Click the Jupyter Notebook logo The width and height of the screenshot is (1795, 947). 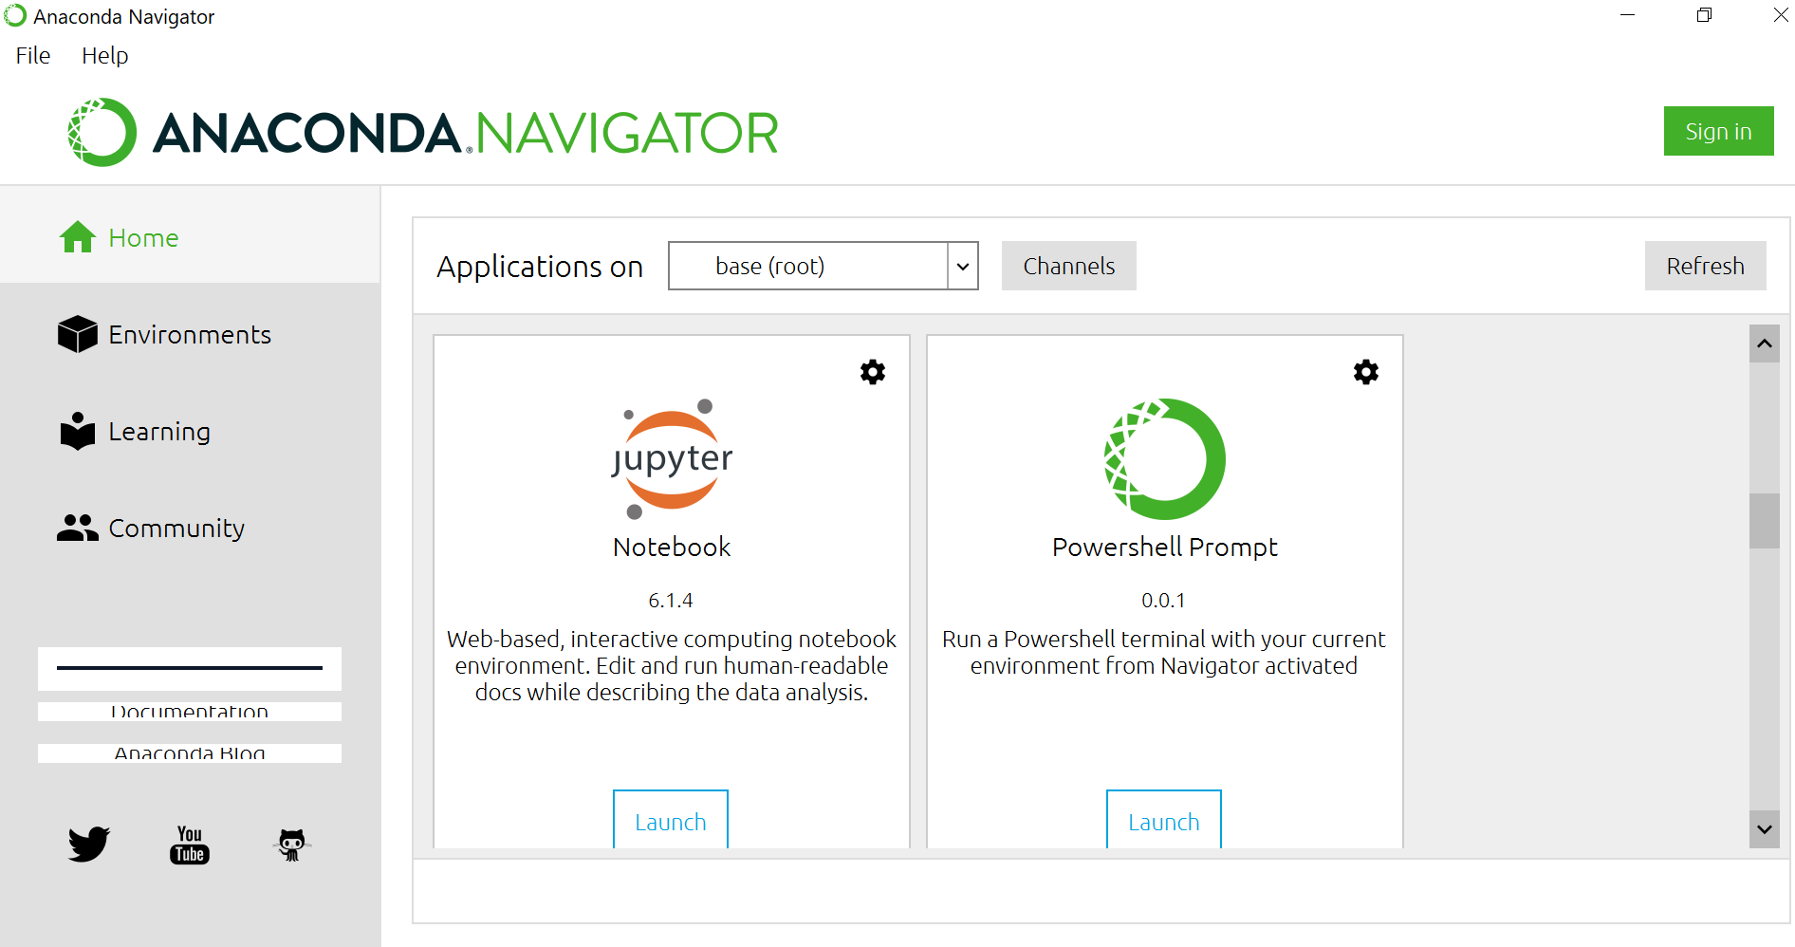(x=672, y=459)
